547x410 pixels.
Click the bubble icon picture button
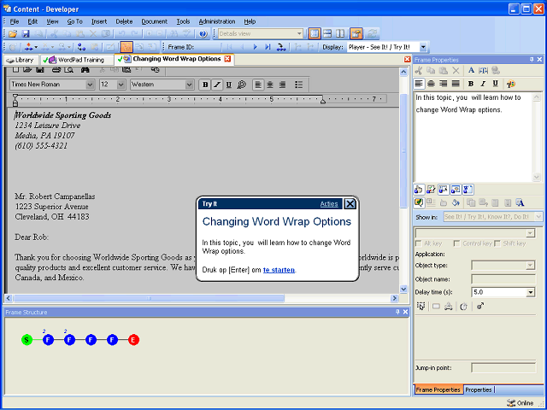coord(456,190)
